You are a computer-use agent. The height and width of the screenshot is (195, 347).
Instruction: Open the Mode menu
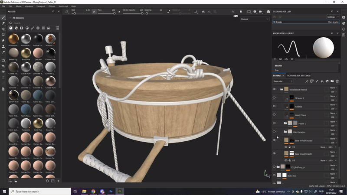click(x=19, y=6)
